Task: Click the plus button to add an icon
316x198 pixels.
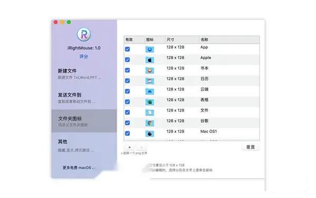Action: pos(130,147)
